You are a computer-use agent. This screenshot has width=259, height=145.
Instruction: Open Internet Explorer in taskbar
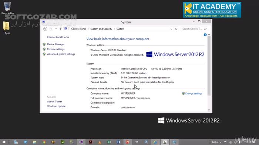(x=155, y=142)
